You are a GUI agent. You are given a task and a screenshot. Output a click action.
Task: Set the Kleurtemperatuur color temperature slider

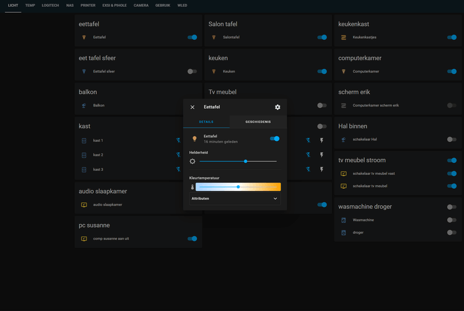pos(238,187)
